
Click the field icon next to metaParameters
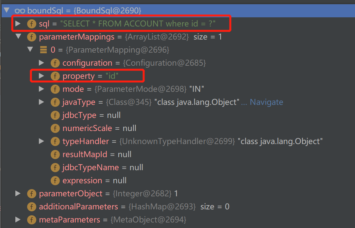(x=32, y=220)
